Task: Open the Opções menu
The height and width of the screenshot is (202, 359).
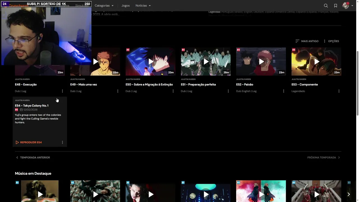Action: [x=331, y=41]
